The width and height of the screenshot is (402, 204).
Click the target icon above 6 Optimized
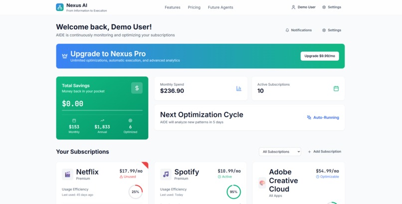pyautogui.click(x=130, y=120)
